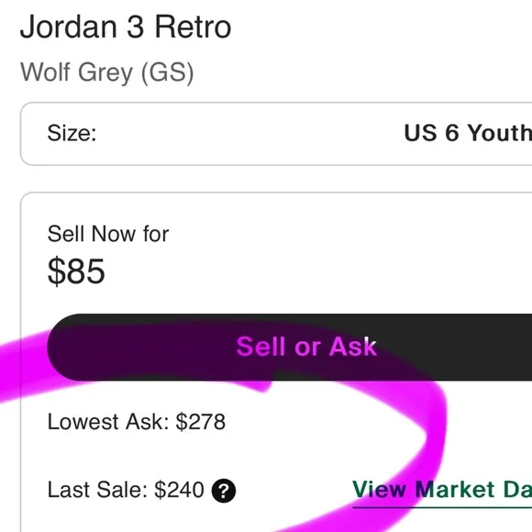Click the Last Sale label text

click(x=97, y=490)
